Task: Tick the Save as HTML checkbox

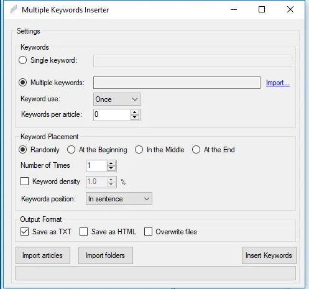Action: point(83,231)
